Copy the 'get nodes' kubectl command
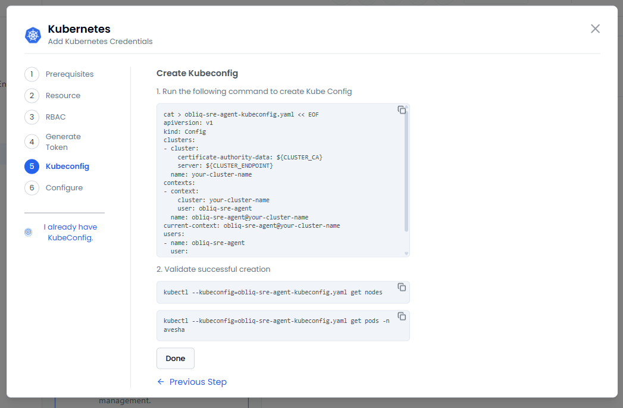The width and height of the screenshot is (623, 408). coord(402,287)
